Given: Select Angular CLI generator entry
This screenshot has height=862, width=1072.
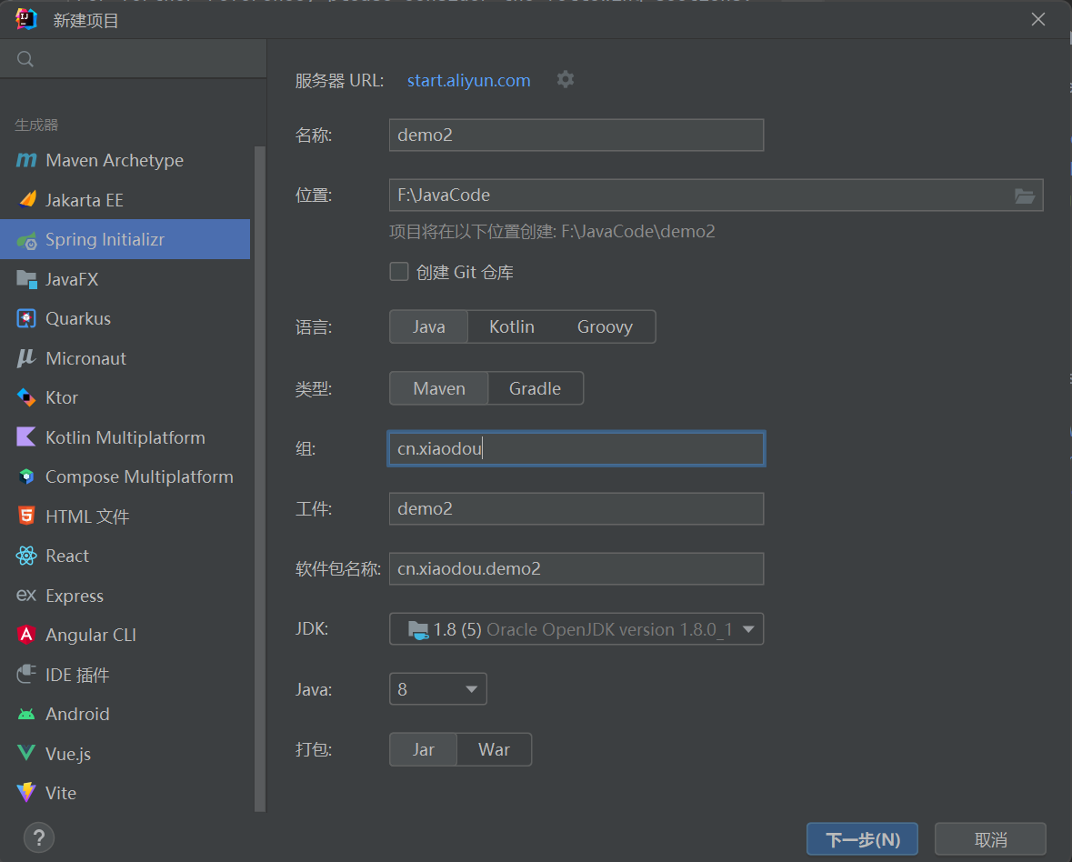Looking at the screenshot, I should click(x=125, y=635).
